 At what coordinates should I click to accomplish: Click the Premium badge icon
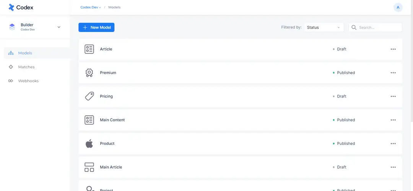tap(89, 73)
